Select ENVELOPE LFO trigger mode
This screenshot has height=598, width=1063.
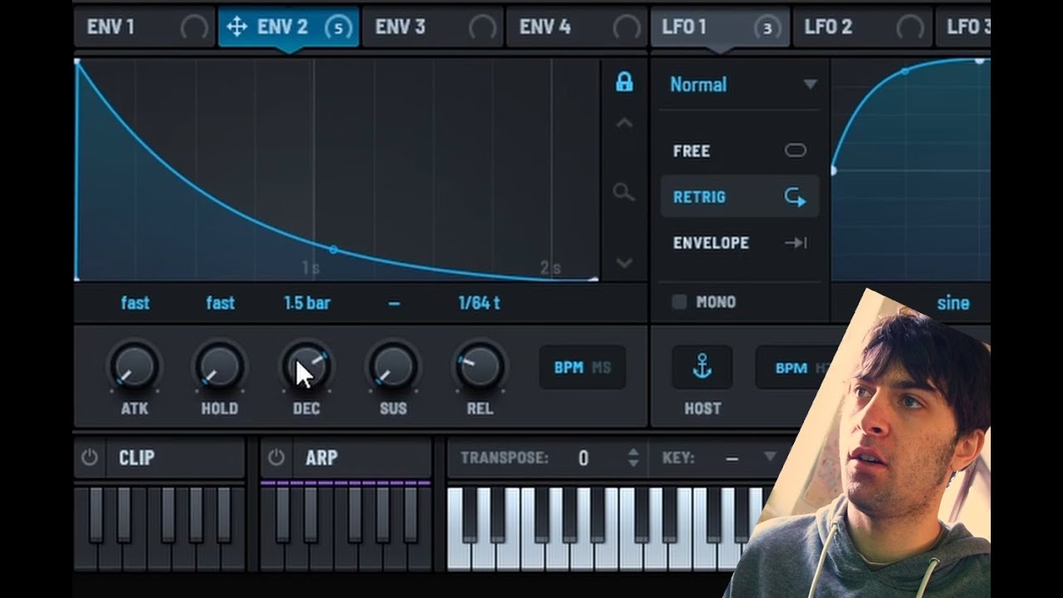[739, 243]
